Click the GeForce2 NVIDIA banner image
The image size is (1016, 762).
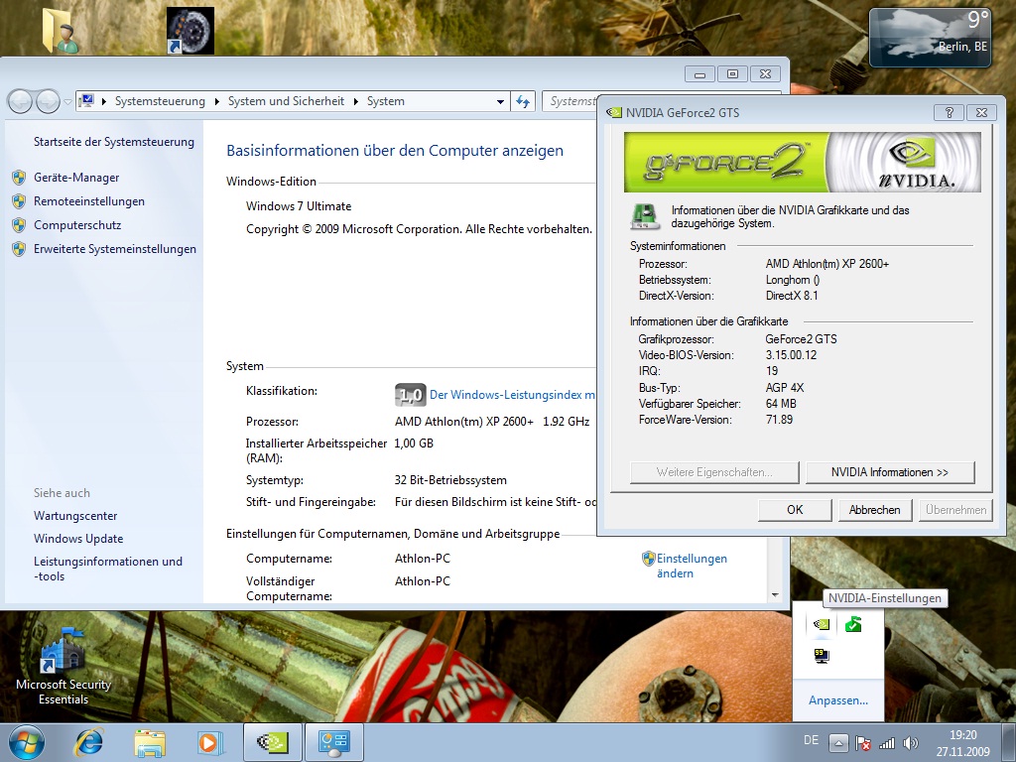point(802,162)
